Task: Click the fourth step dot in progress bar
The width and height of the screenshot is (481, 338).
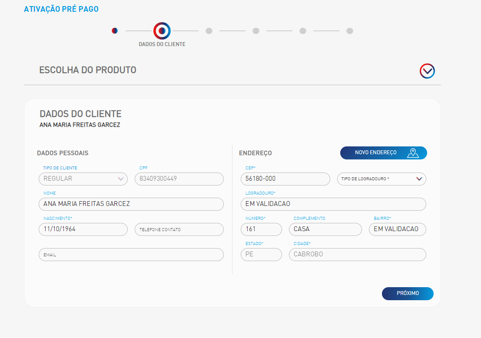Action: [256, 31]
